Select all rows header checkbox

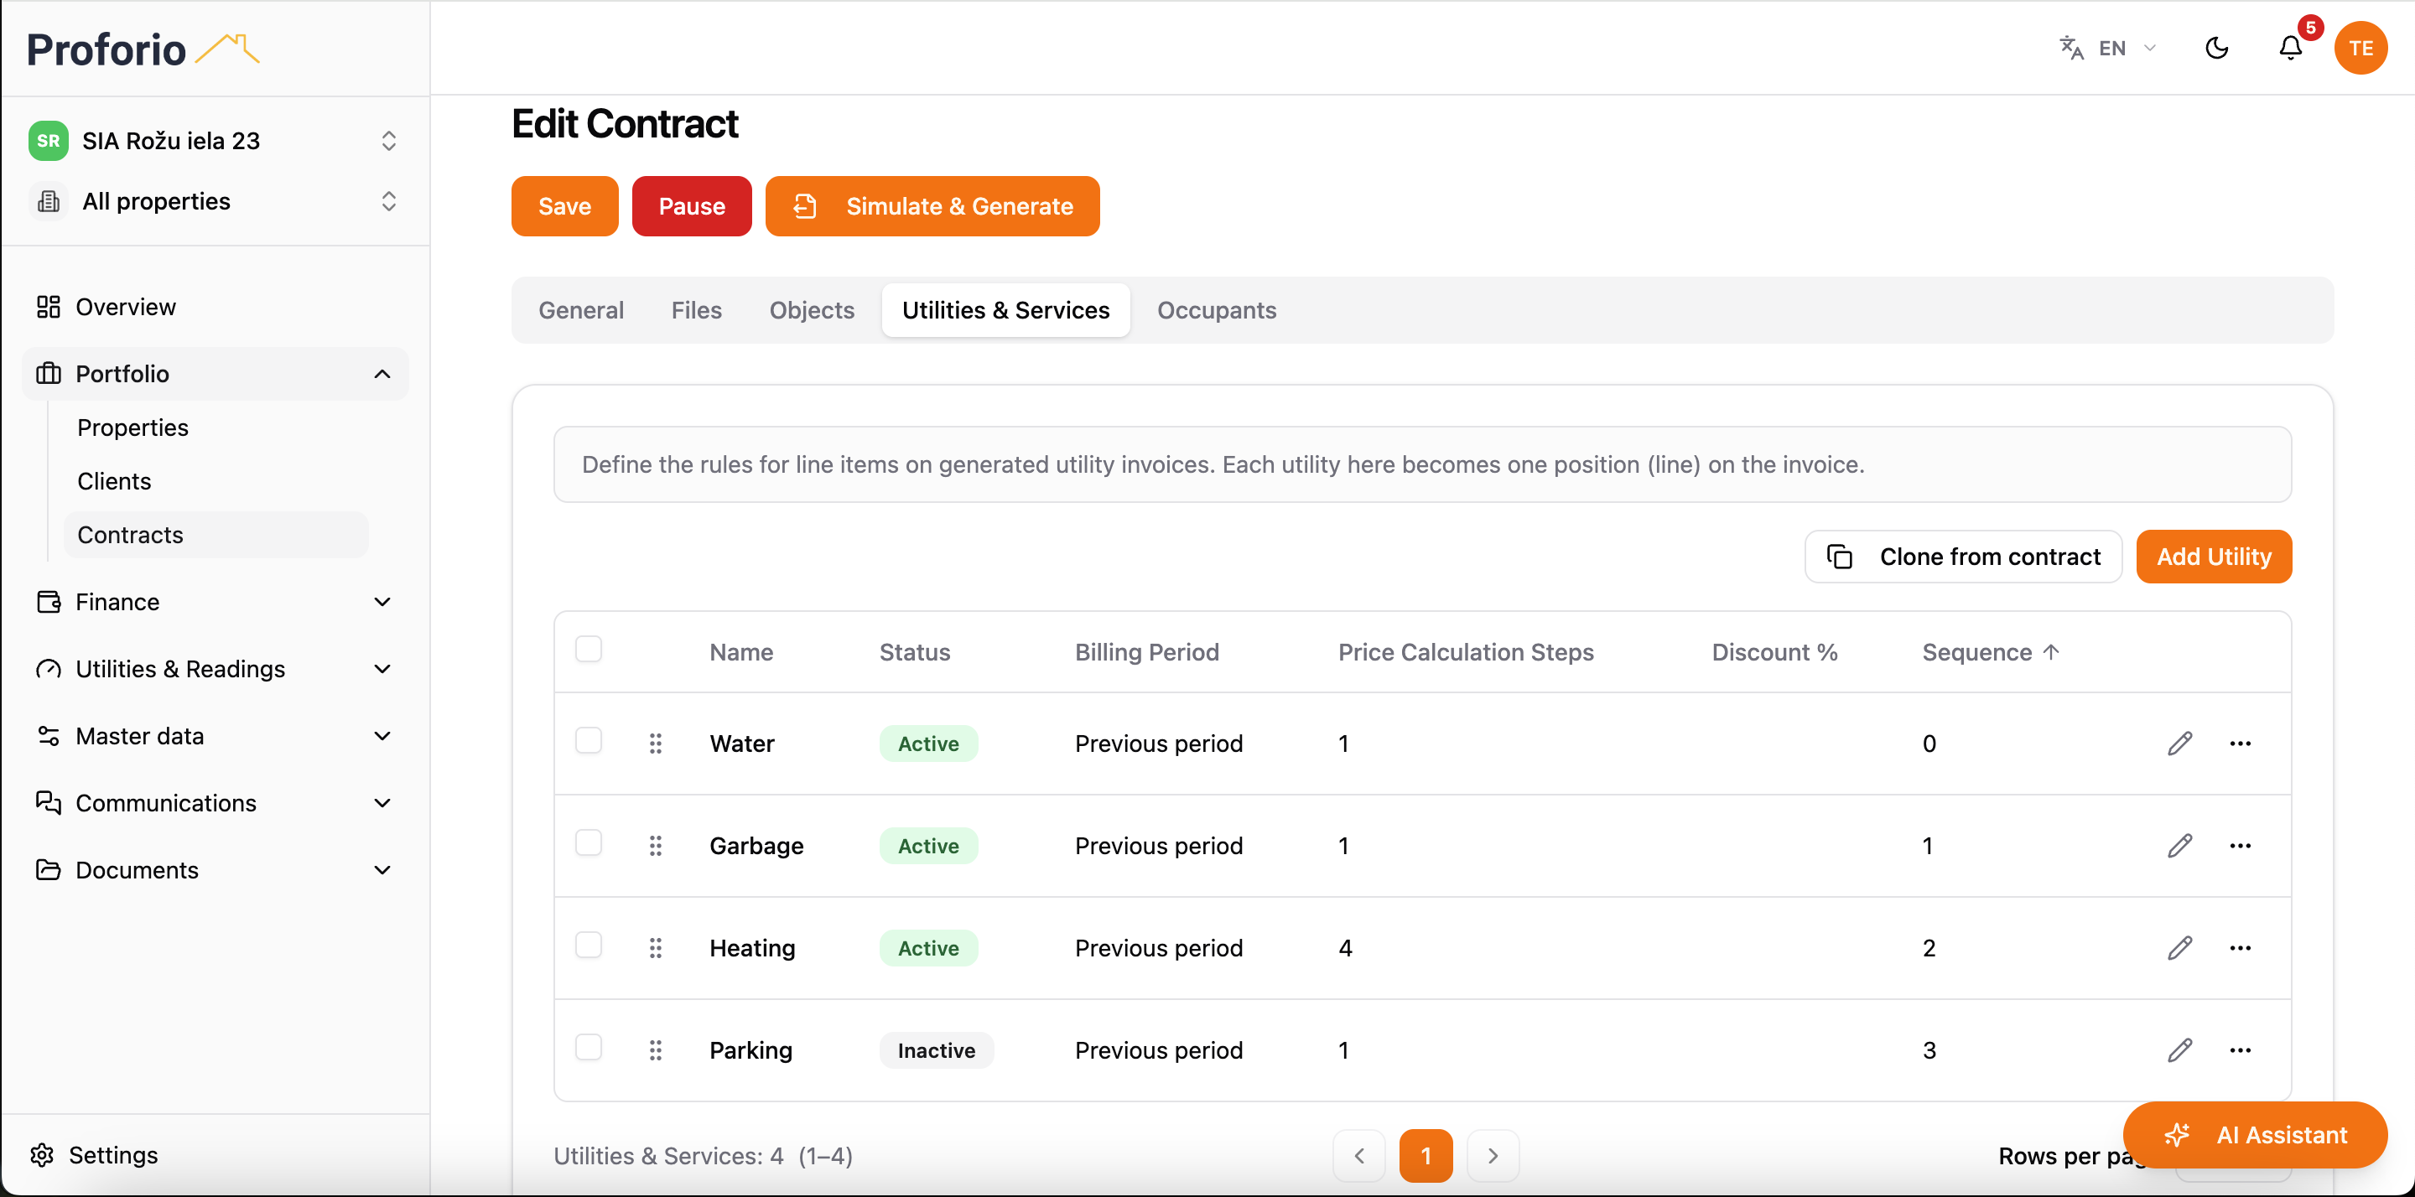589,649
